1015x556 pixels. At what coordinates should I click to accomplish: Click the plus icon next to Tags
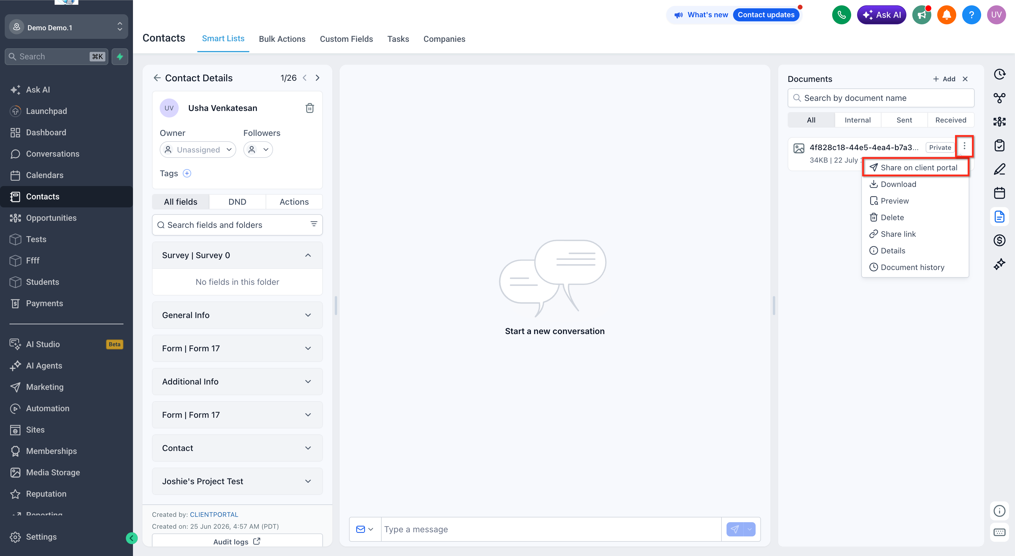point(187,173)
